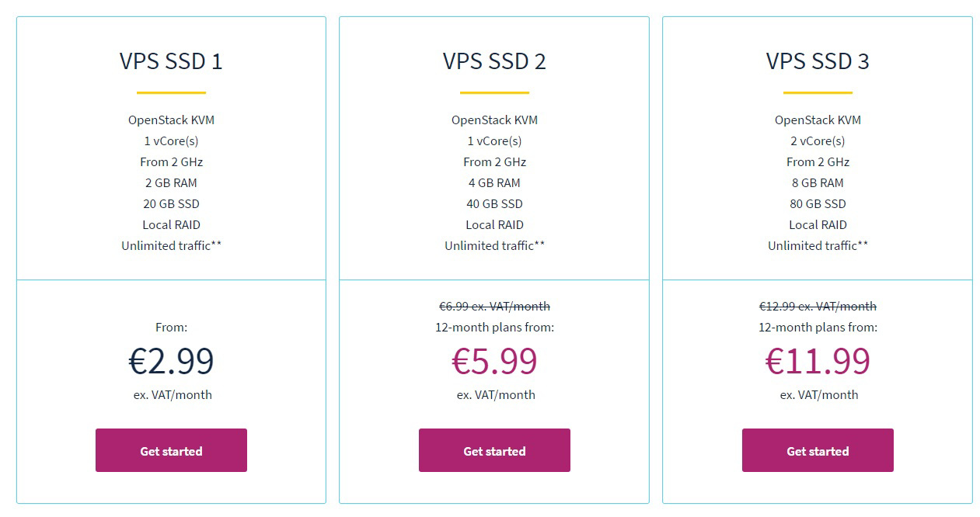Click Unlimited traffic** in VPS SSD 3
The image size is (980, 517).
coord(818,245)
